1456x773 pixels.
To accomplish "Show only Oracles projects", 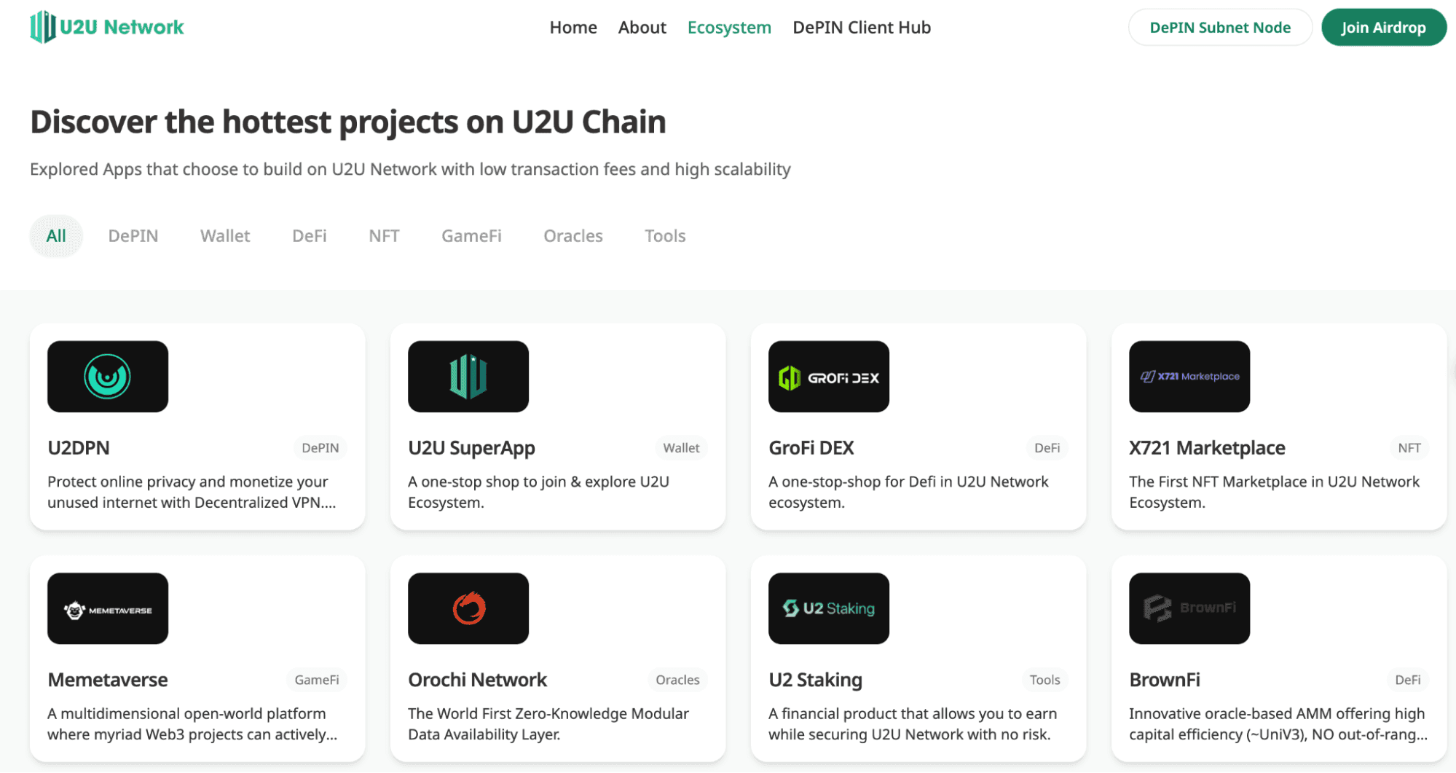I will coord(573,236).
